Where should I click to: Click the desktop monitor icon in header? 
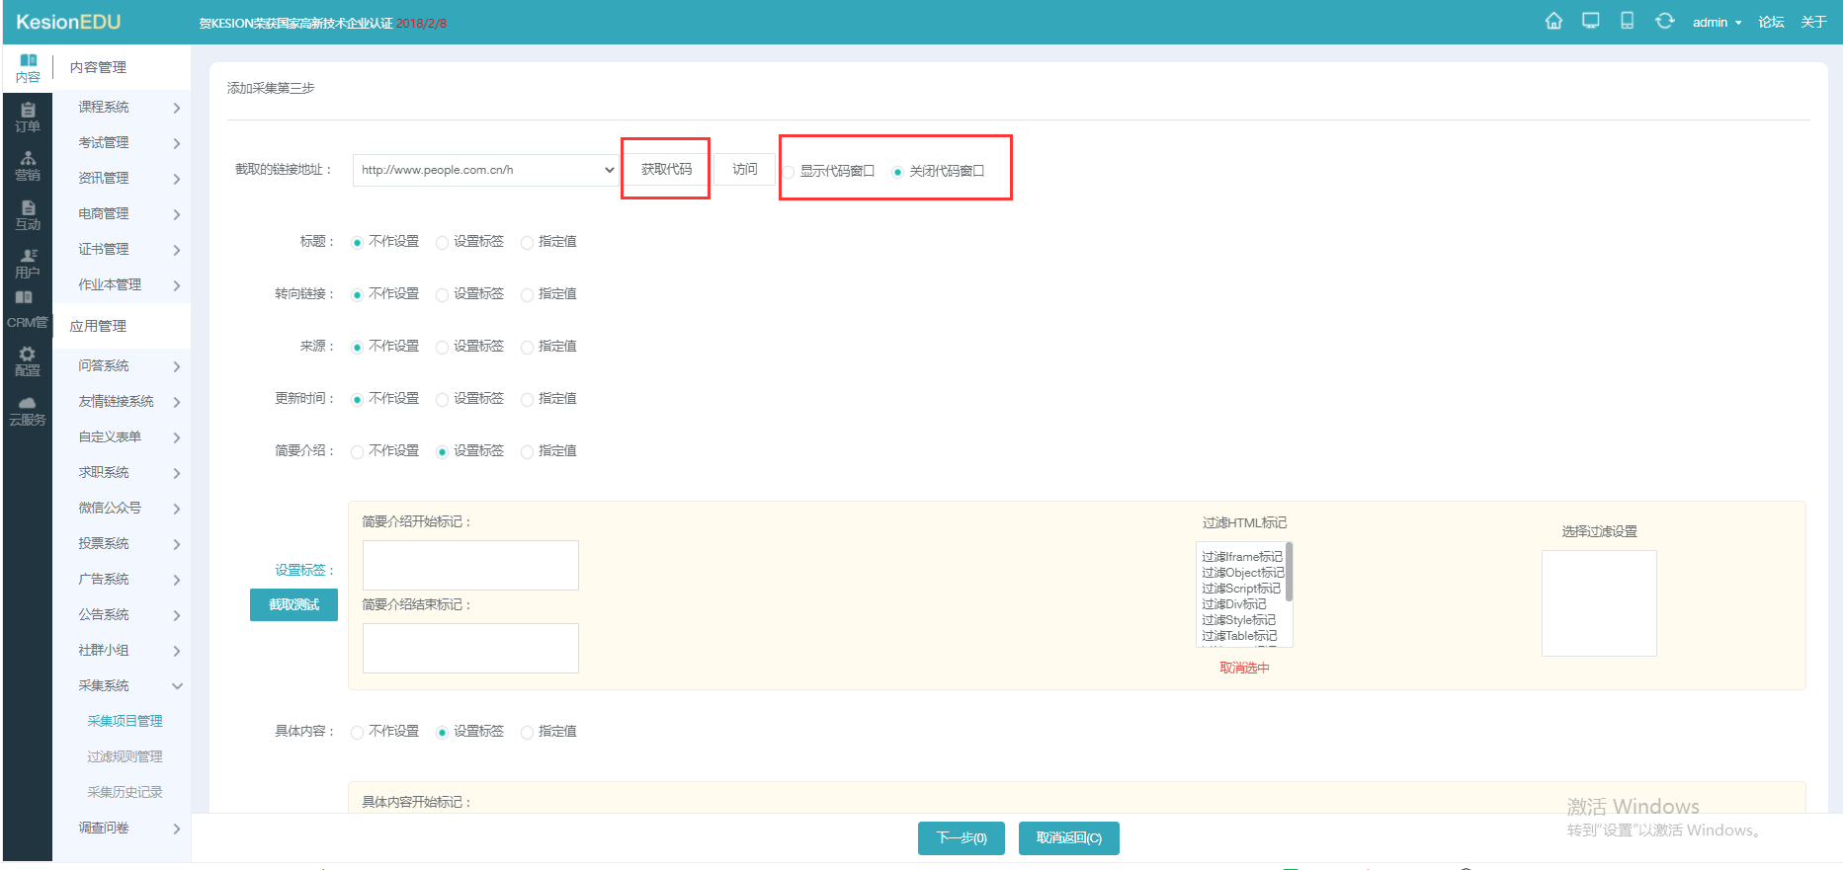[x=1590, y=21]
